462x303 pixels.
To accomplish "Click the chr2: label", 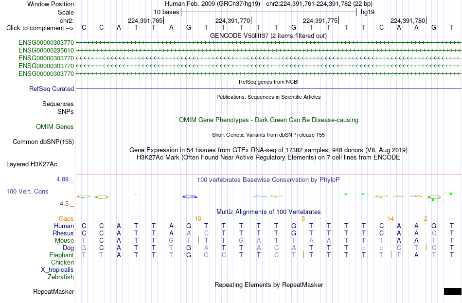I will pyautogui.click(x=67, y=20).
